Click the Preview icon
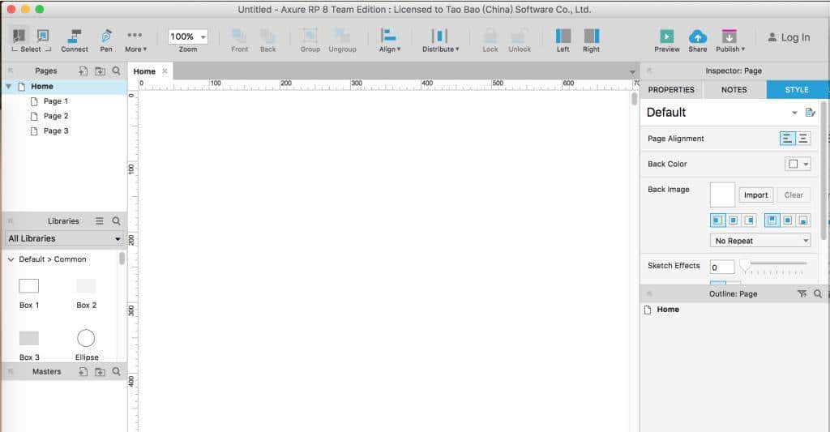 click(x=666, y=37)
